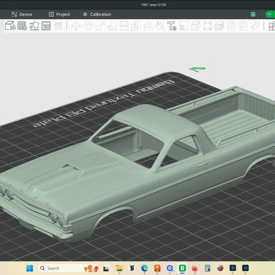The image size is (275, 275).
Task: Choose the Lay on face tool
Action: click(112, 26)
